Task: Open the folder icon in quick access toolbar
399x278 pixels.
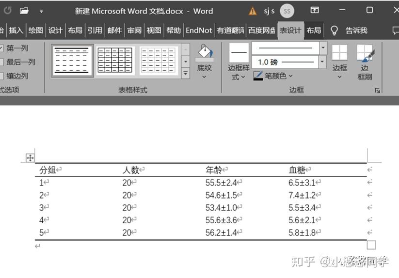Action: coord(24,11)
